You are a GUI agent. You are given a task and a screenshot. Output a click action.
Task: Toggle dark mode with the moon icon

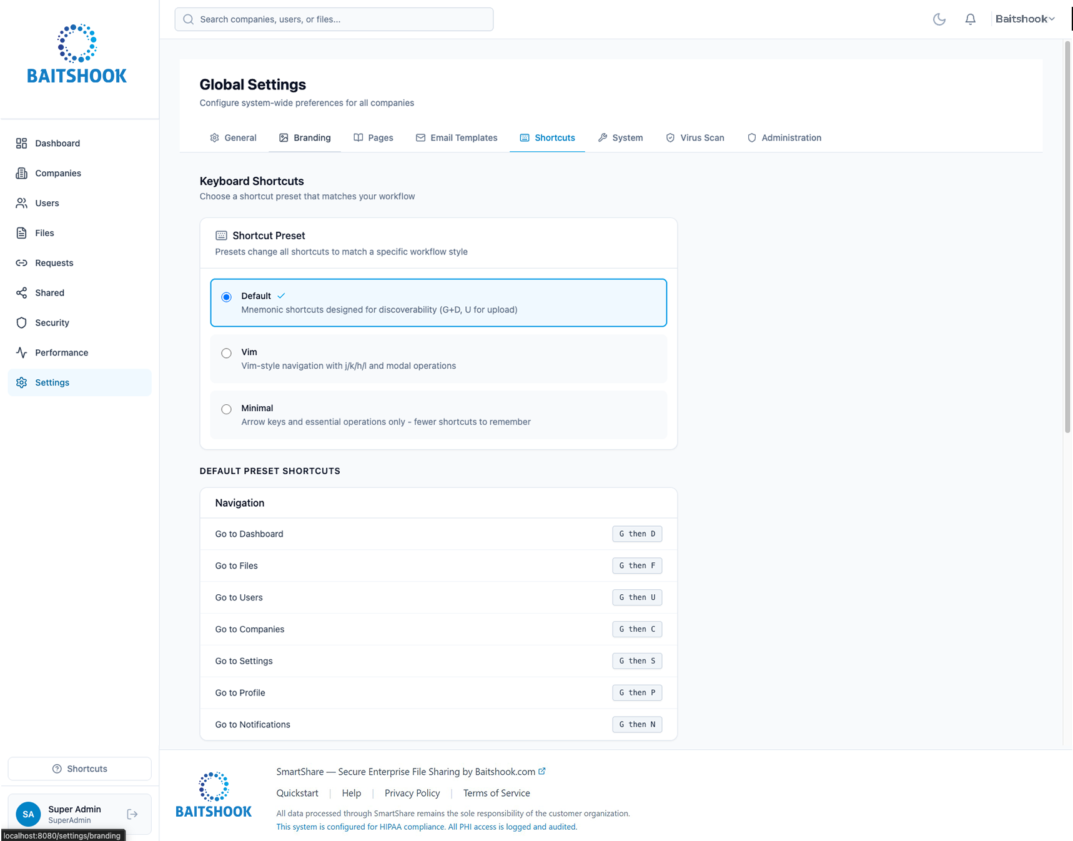(x=939, y=19)
